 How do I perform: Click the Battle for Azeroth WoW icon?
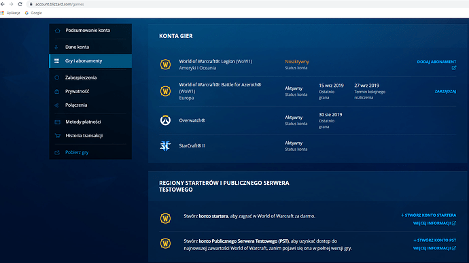165,91
